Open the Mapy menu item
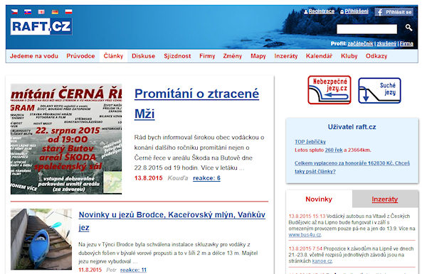Screen dimensions: 427x274 coord(258,56)
